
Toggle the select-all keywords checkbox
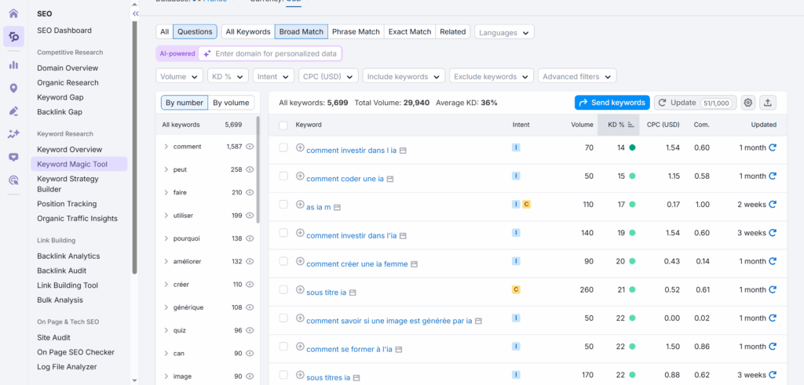pyautogui.click(x=283, y=125)
